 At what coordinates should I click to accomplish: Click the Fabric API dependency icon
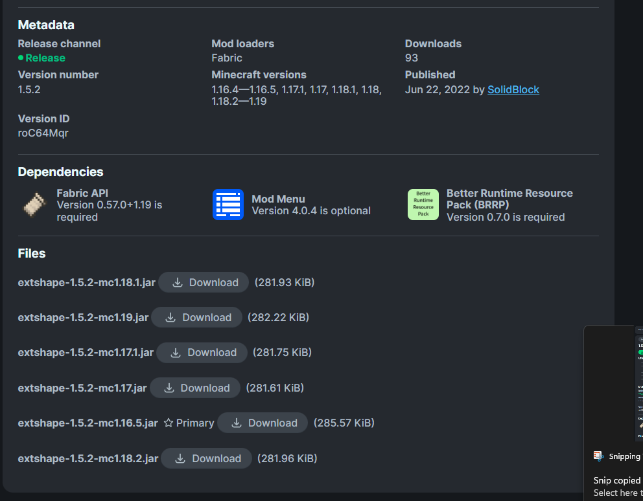pyautogui.click(x=33, y=205)
